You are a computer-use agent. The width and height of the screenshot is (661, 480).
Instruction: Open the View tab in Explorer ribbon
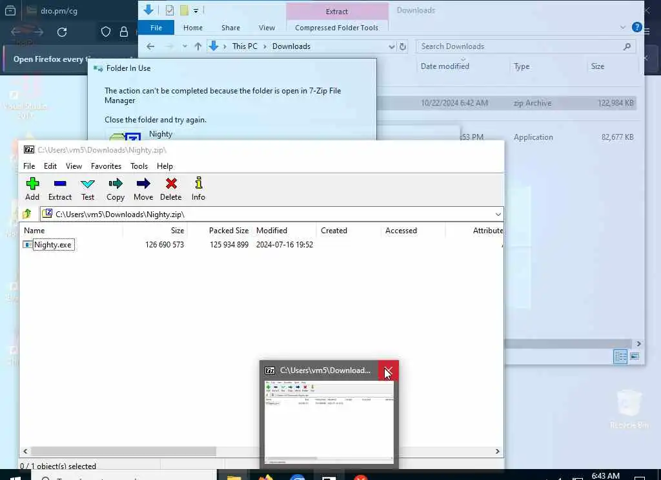pyautogui.click(x=267, y=28)
